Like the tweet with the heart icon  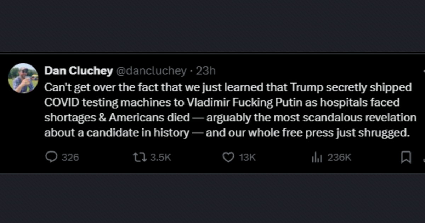coord(229,157)
